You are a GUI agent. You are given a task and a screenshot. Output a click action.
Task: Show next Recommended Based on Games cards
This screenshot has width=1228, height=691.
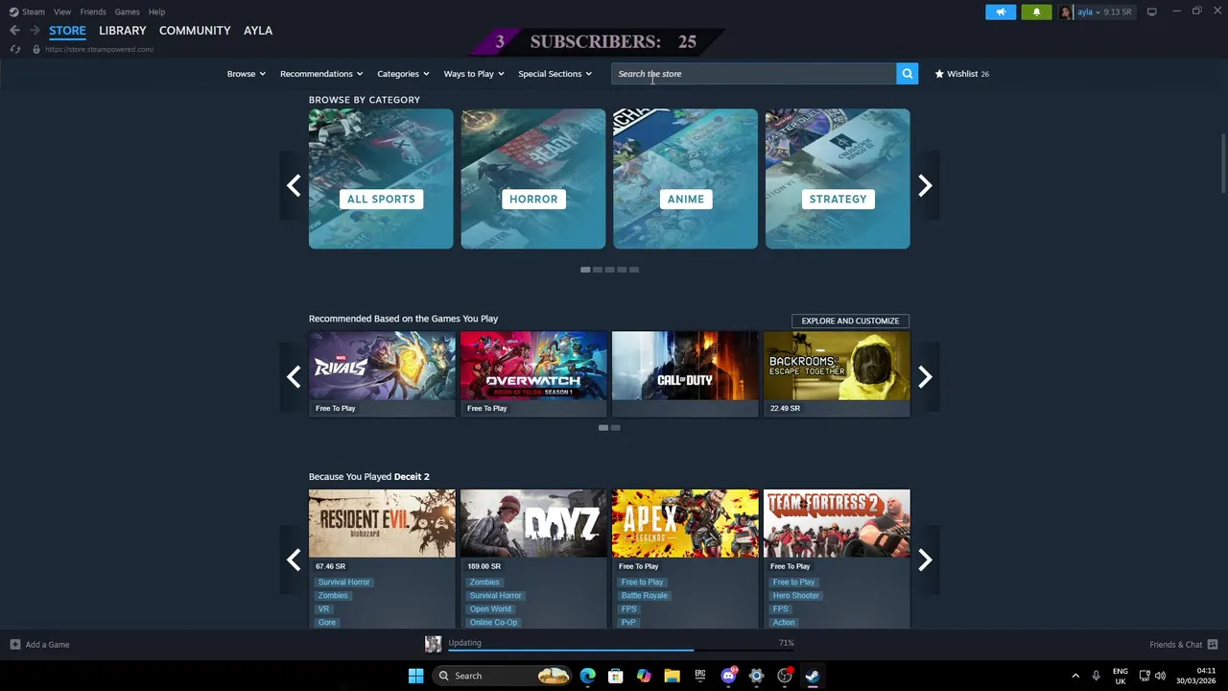pyautogui.click(x=925, y=376)
